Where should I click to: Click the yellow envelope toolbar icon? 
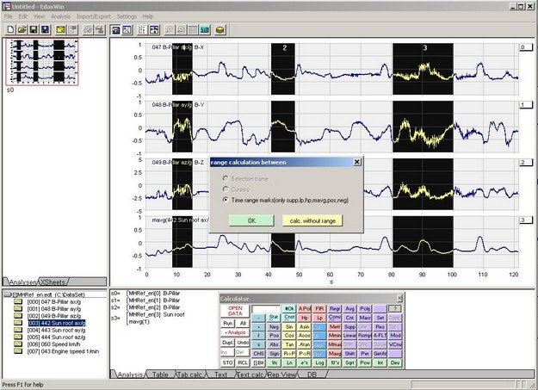[61, 29]
